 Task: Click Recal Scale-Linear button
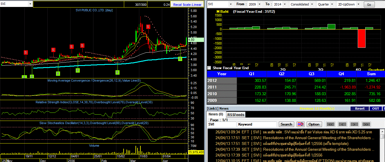click(187, 4)
